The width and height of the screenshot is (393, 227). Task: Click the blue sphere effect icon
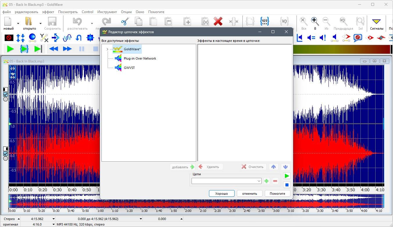click(32, 38)
